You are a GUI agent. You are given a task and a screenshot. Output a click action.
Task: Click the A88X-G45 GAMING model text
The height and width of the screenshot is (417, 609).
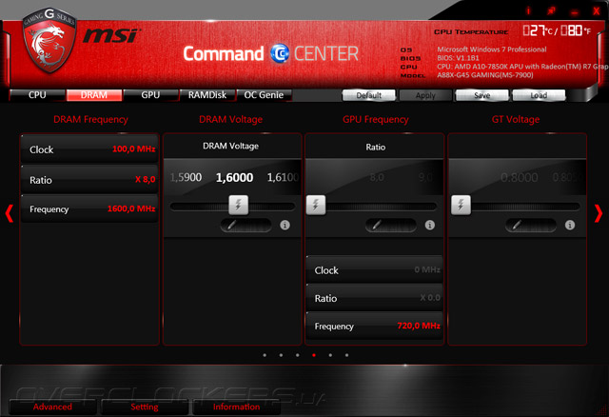[x=485, y=75]
